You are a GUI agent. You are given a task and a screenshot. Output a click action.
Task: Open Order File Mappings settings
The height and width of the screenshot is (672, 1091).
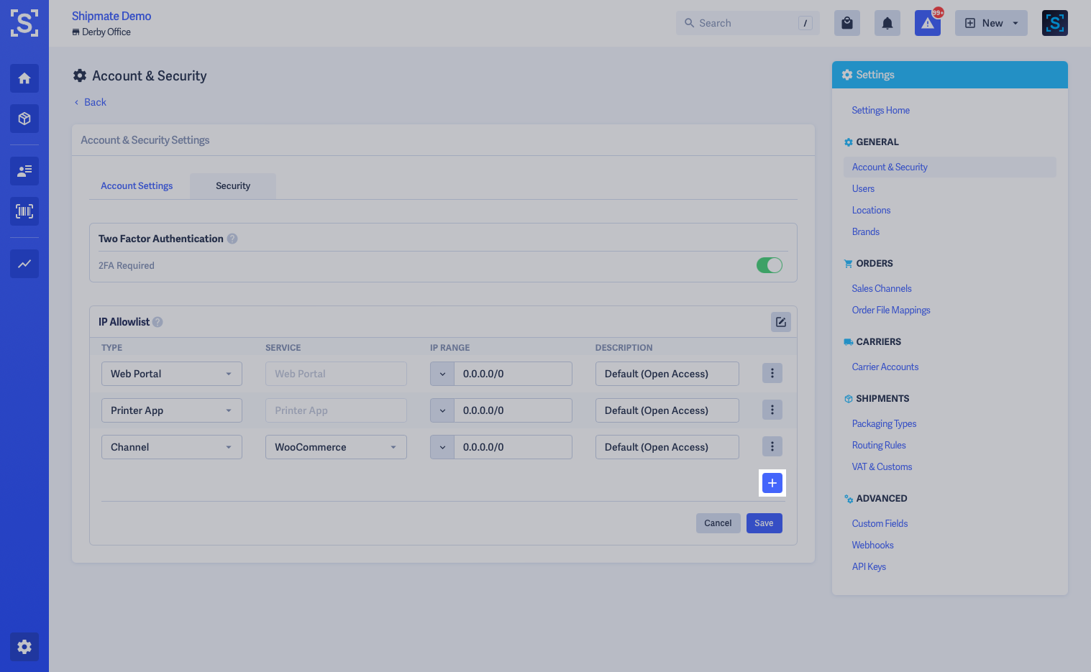(891, 310)
